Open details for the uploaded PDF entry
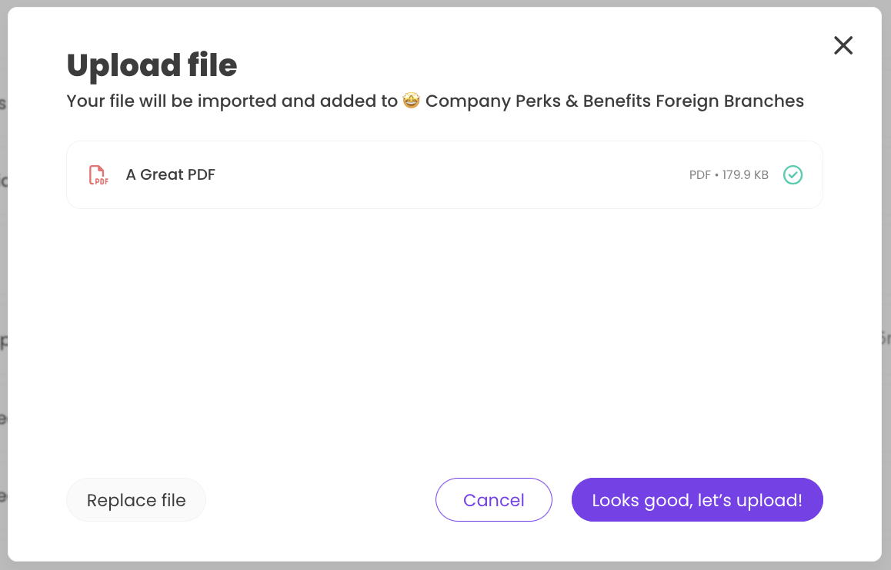The width and height of the screenshot is (891, 570). pyautogui.click(x=445, y=174)
